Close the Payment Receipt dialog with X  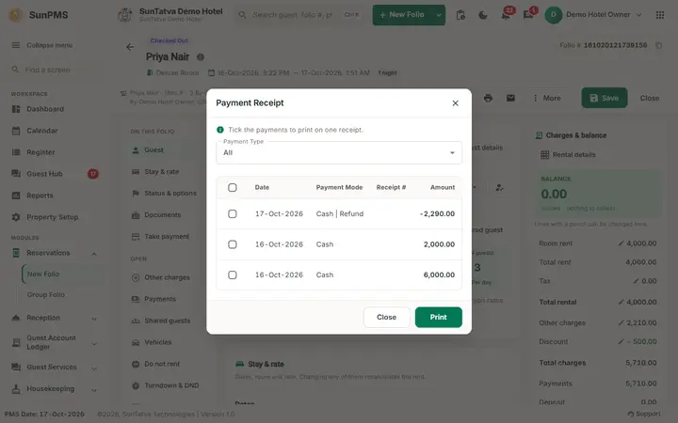pyautogui.click(x=455, y=103)
